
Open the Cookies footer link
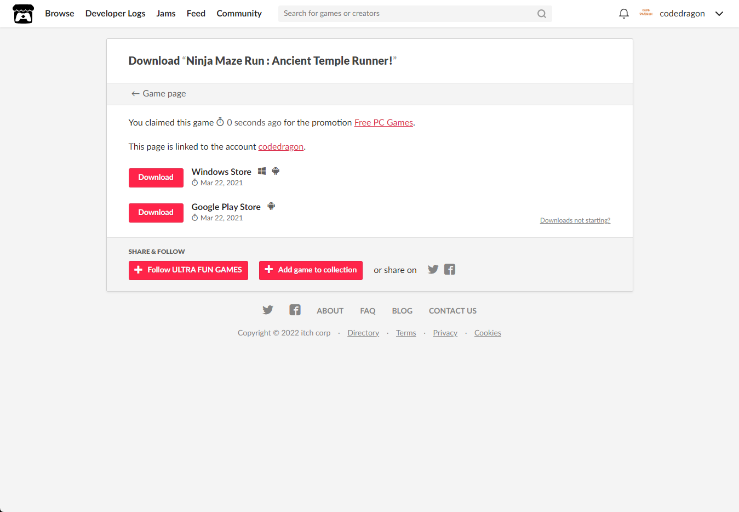click(x=488, y=333)
